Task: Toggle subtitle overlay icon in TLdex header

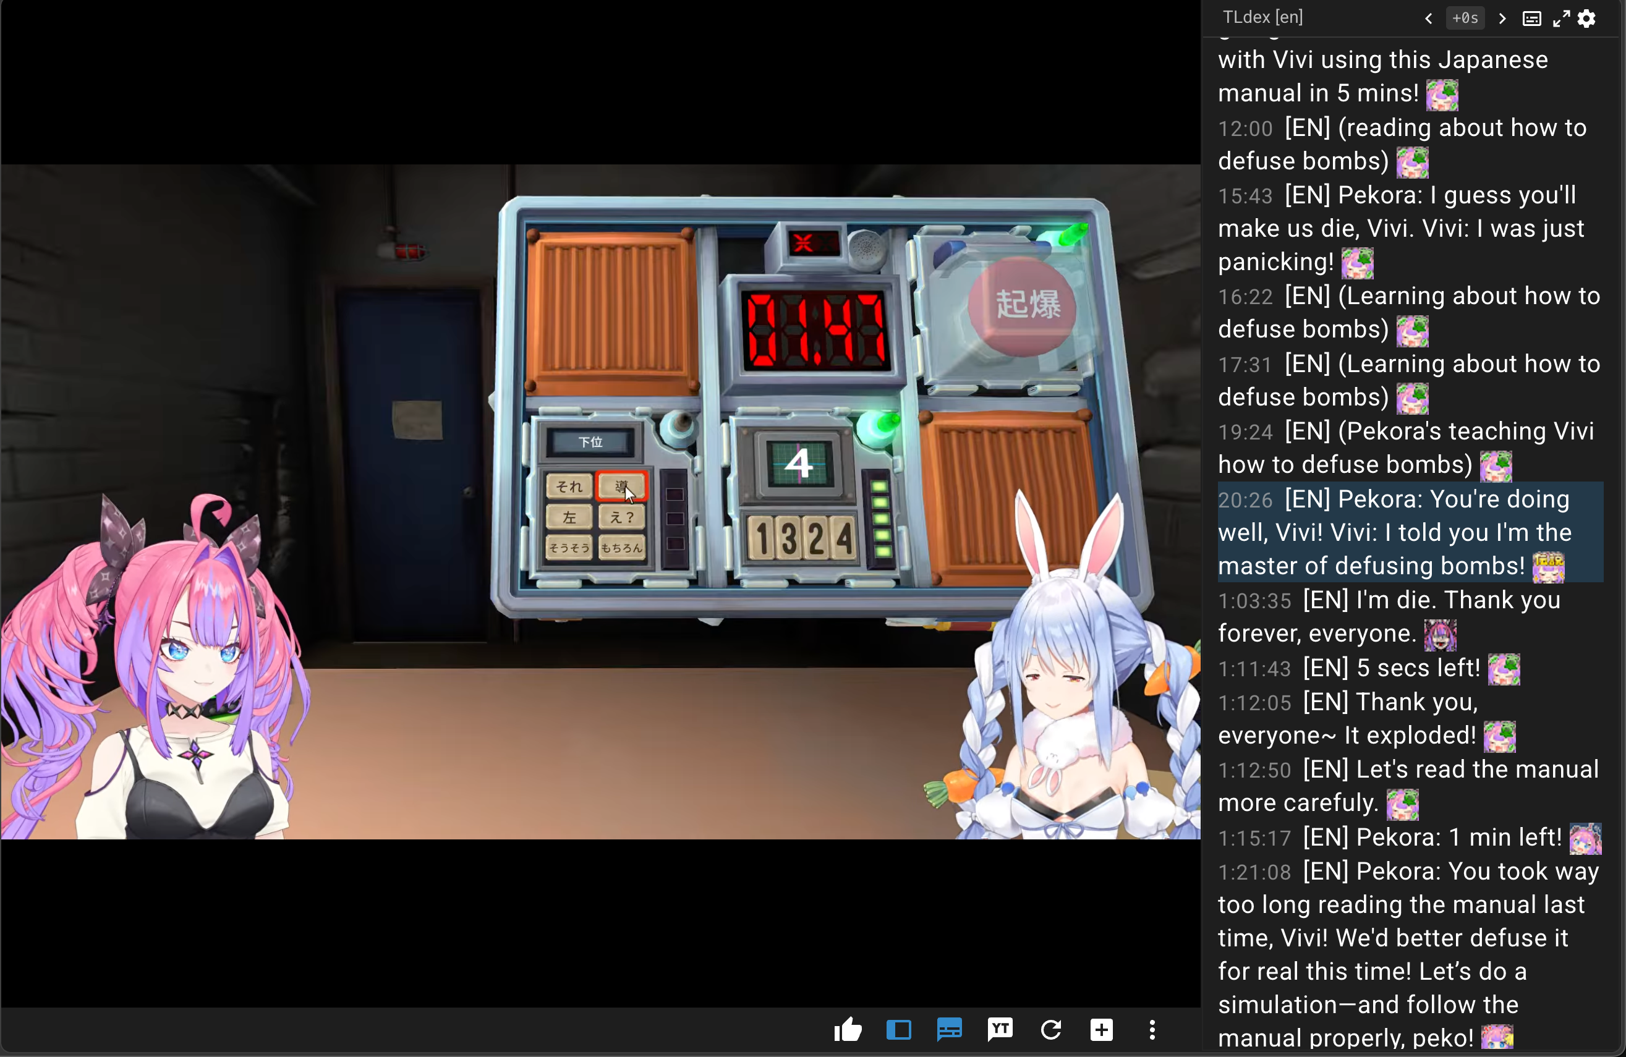Action: coord(1532,19)
